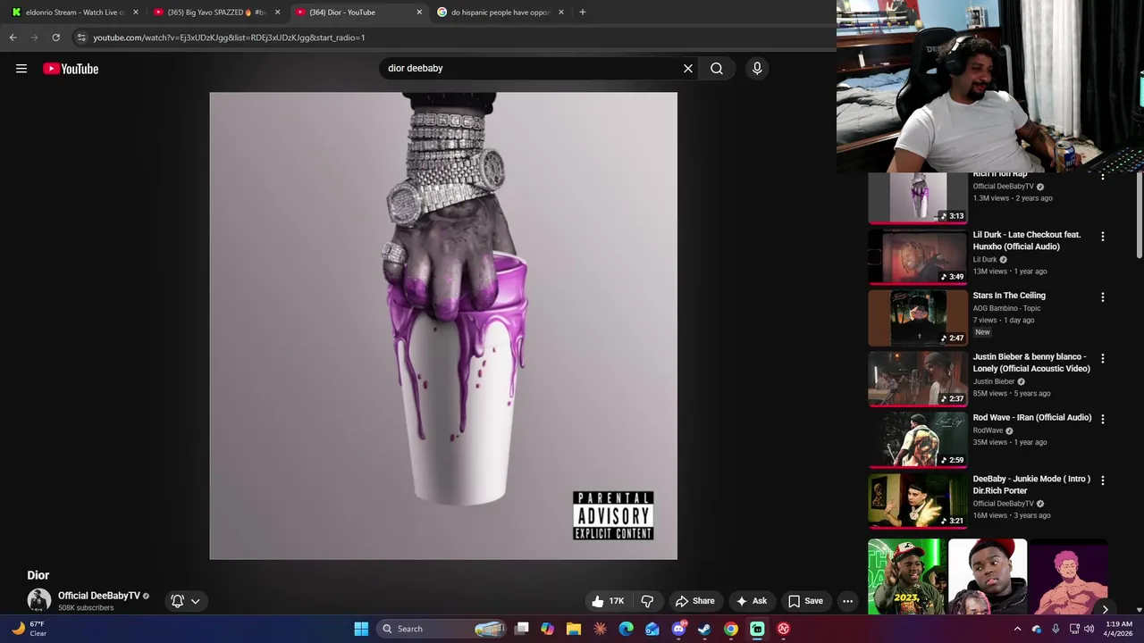Open Official DeeBabyTV channel name link
Image resolution: width=1144 pixels, height=643 pixels.
coord(99,596)
